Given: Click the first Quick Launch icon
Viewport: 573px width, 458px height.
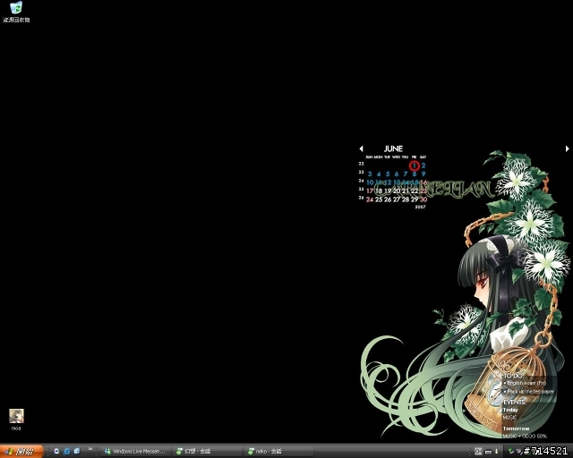Looking at the screenshot, I should tap(56, 452).
